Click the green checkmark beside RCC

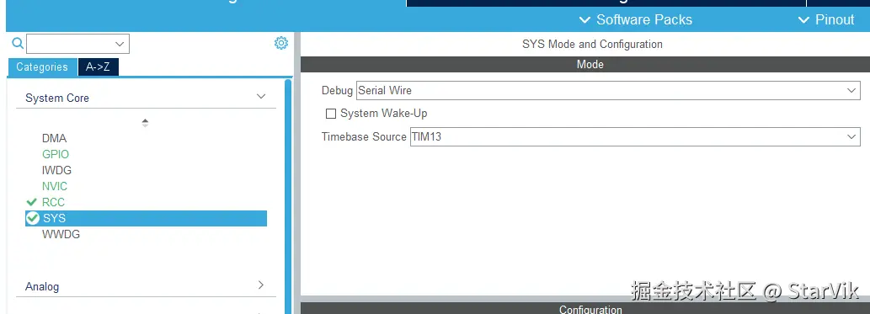(32, 203)
